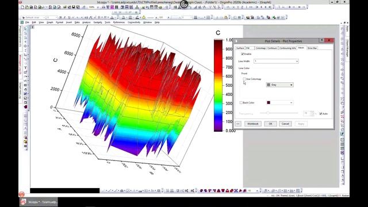Click the dark red shape icon in the left toolbar

click(25, 107)
